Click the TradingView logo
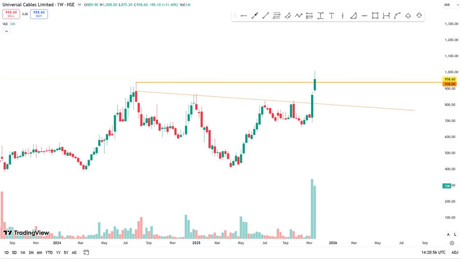Image resolution: width=461 pixels, height=259 pixels. click(x=26, y=233)
